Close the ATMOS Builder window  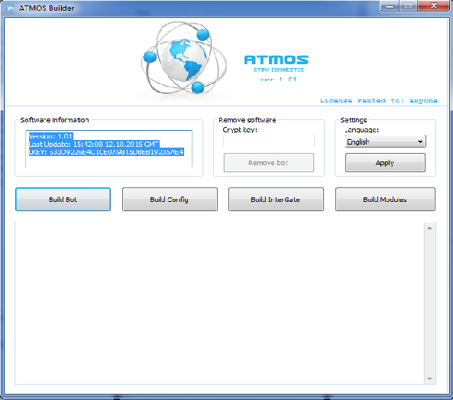433,5
